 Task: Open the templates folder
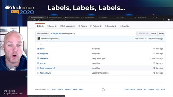pyautogui.click(x=44, y=54)
